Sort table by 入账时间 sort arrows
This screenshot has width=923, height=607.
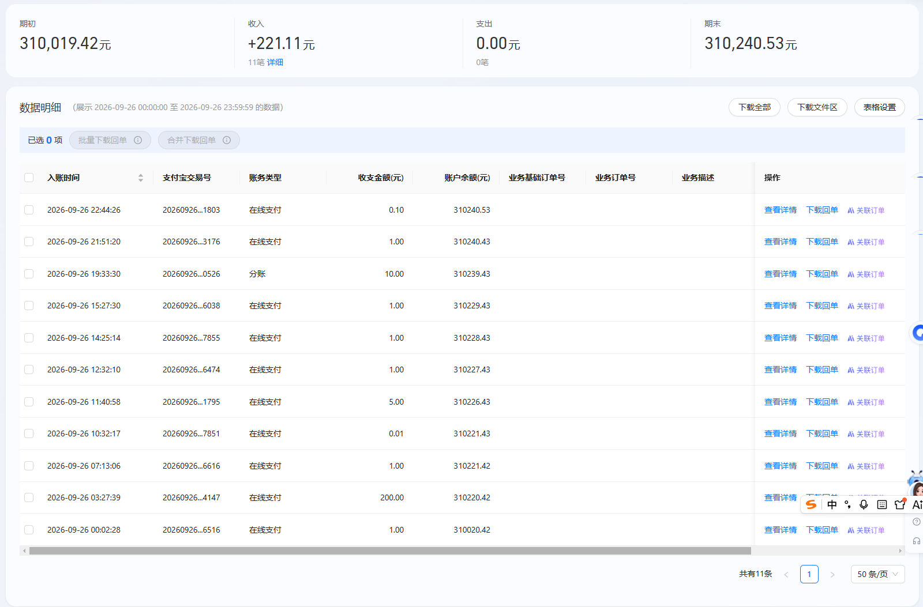[141, 178]
